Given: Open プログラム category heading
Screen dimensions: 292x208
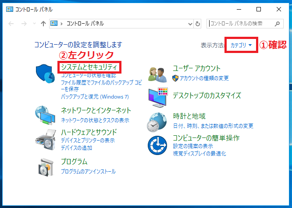Looking at the screenshot, I should (74, 162).
